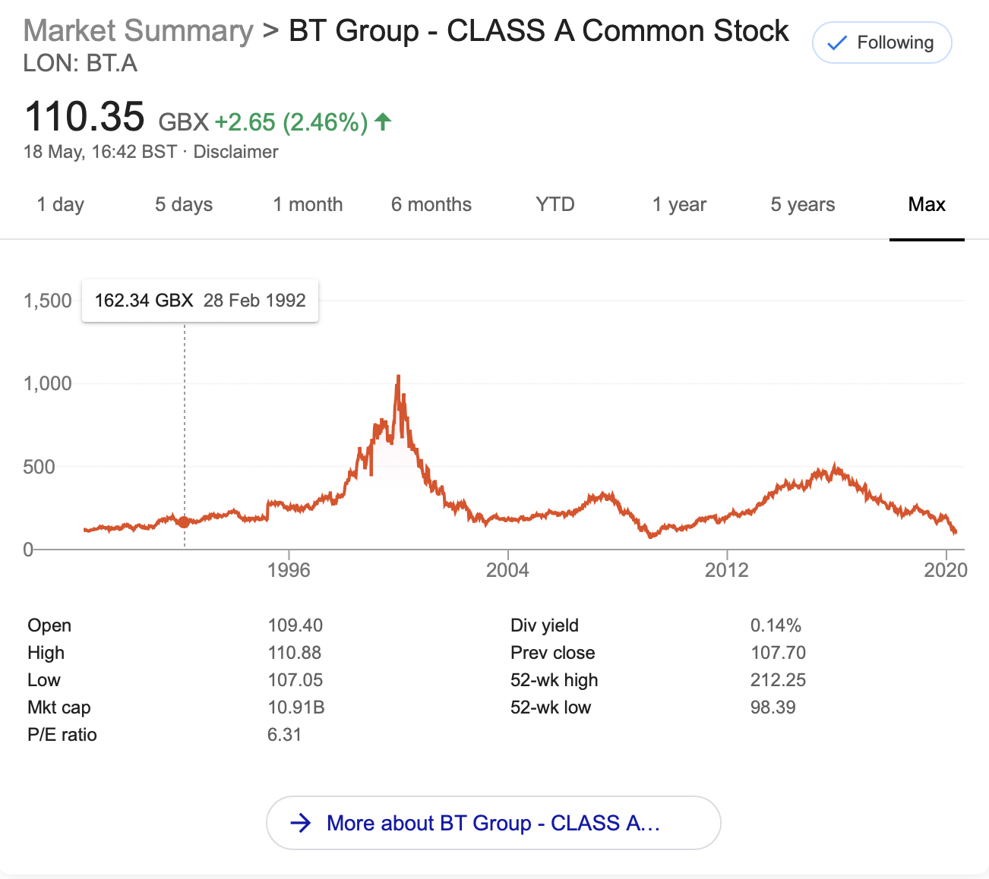Viewport: 989px width, 879px height.
Task: Click the Mkt cap value 10.91B
Action: [x=296, y=707]
